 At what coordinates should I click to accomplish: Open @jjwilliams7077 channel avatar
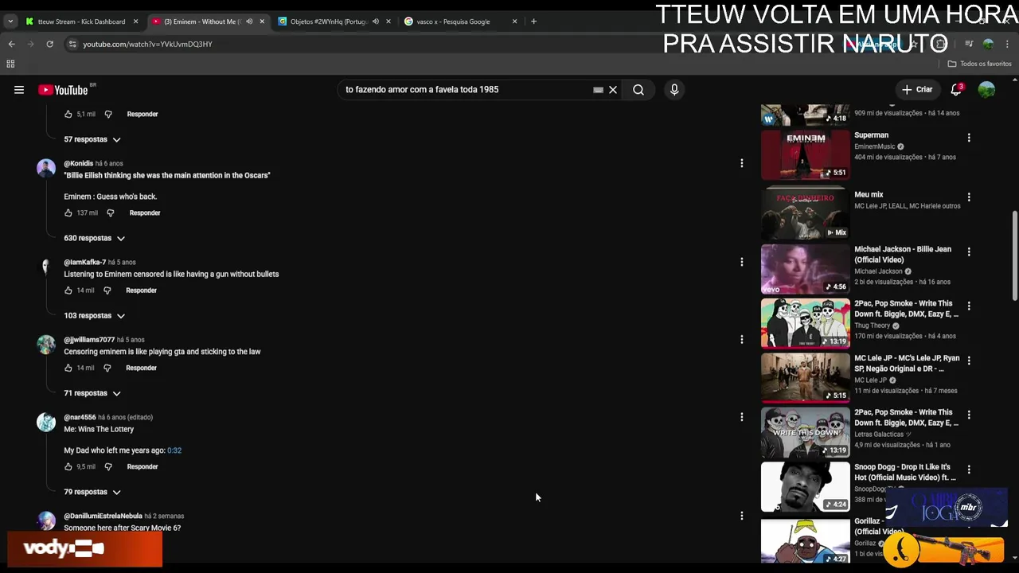46,345
